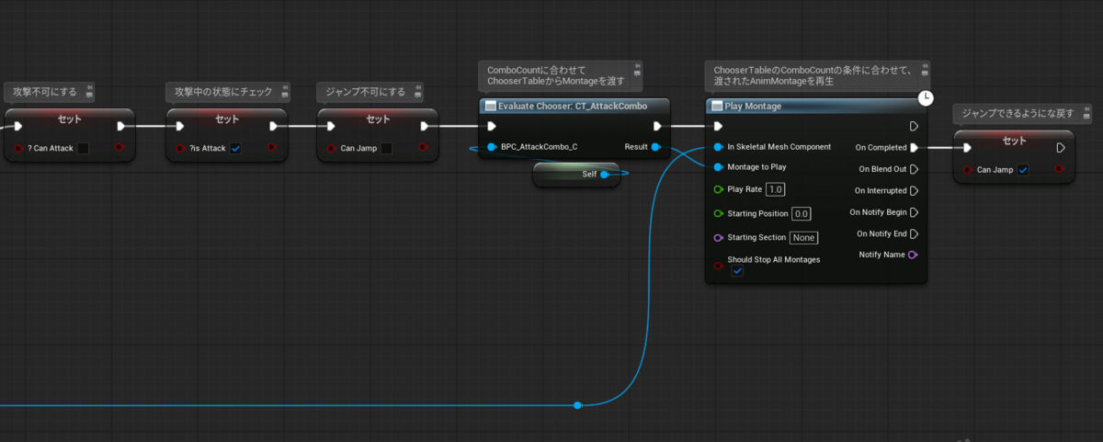Click the Montage to Play input pin
Screen dimensions: 1103x442
tap(718, 167)
